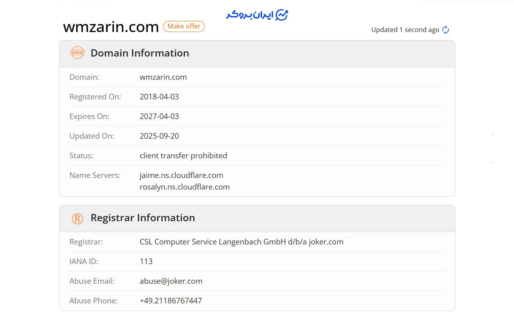Click the IANA ID label

pyautogui.click(x=84, y=261)
